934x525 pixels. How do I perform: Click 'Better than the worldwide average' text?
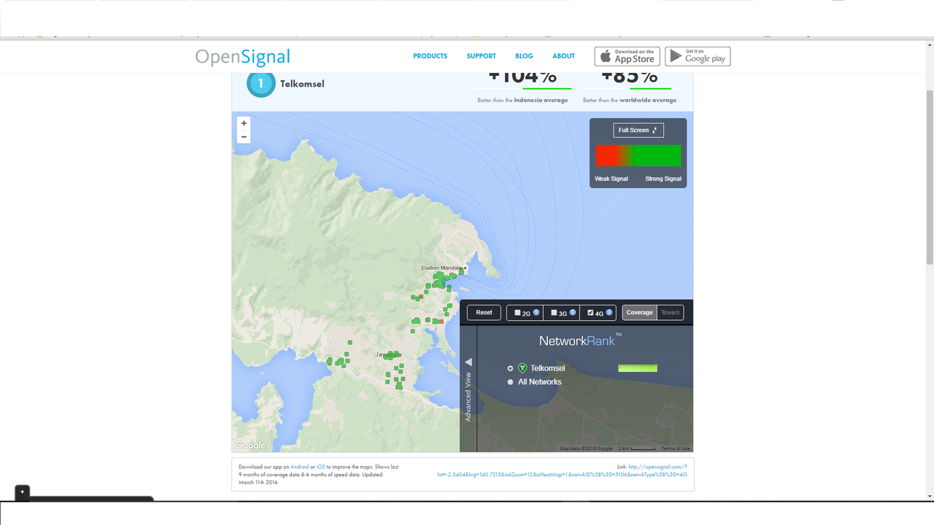click(630, 100)
